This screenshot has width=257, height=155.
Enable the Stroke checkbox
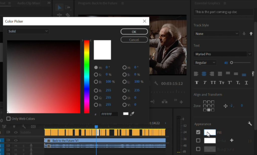click(198, 140)
